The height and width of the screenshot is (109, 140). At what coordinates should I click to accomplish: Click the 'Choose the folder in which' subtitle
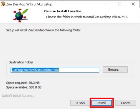87,17
